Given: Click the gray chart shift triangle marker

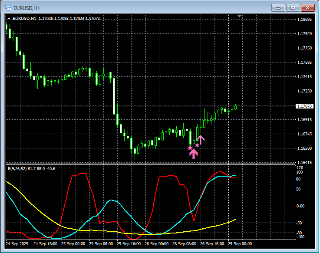Looking at the screenshot, I should tap(240, 16).
